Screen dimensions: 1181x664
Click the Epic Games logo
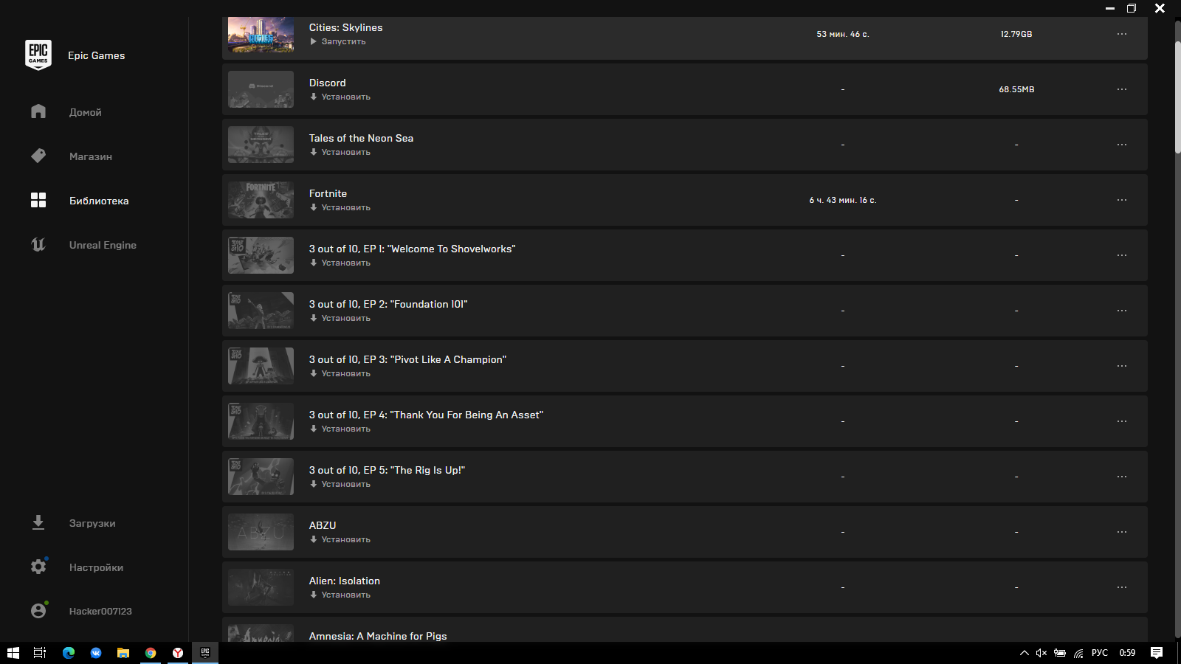(38, 55)
